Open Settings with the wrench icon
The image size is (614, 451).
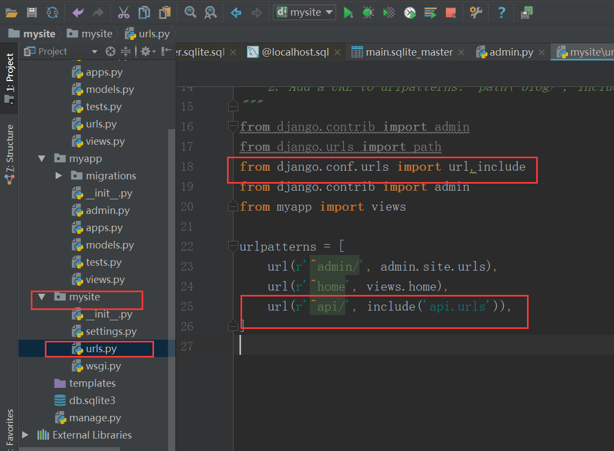point(476,12)
